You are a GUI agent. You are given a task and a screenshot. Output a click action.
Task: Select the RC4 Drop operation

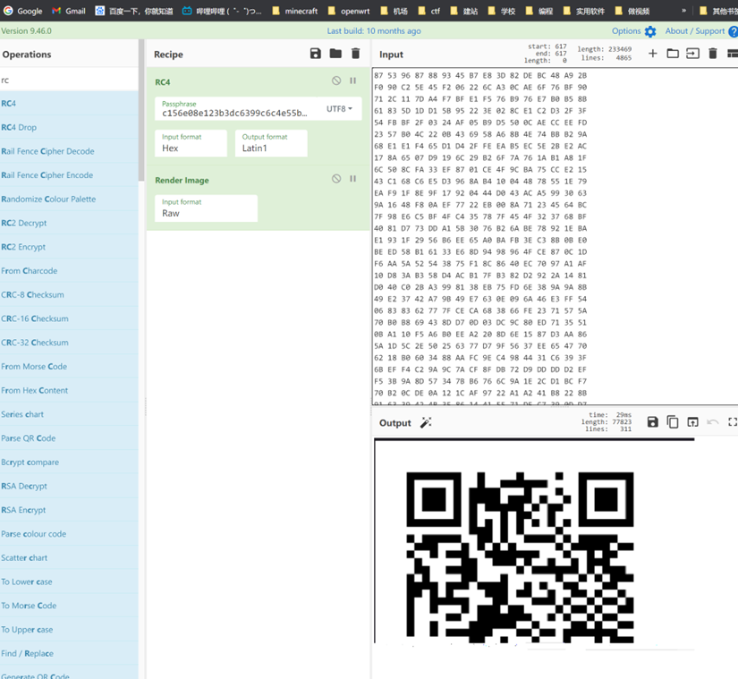(69, 127)
